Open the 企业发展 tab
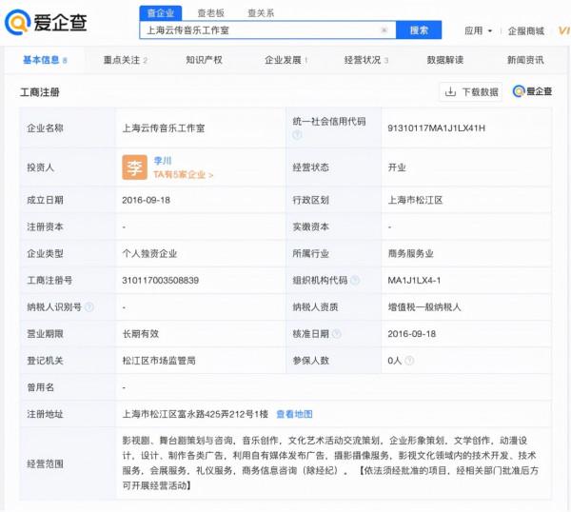The height and width of the screenshot is (512, 571). point(285,60)
